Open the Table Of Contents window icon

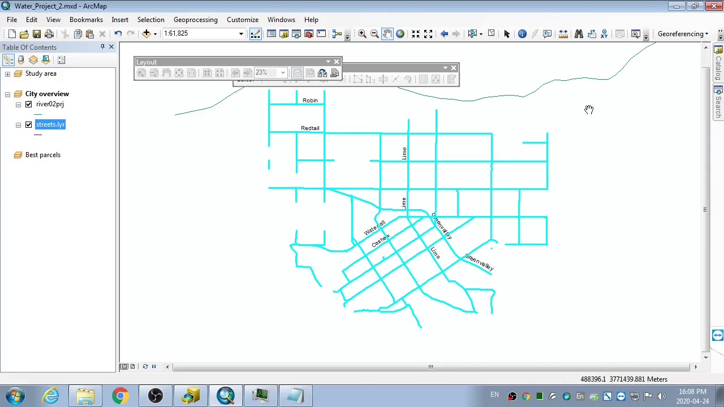click(x=271, y=34)
